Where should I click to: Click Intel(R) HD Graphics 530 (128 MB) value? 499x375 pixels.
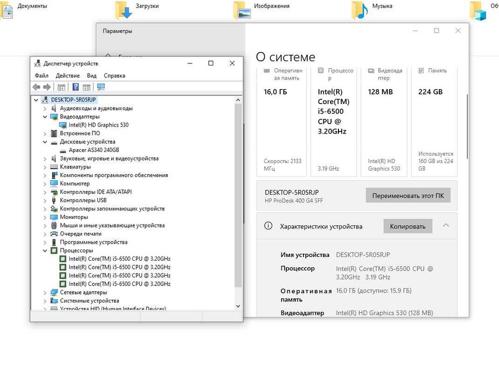pyautogui.click(x=385, y=313)
